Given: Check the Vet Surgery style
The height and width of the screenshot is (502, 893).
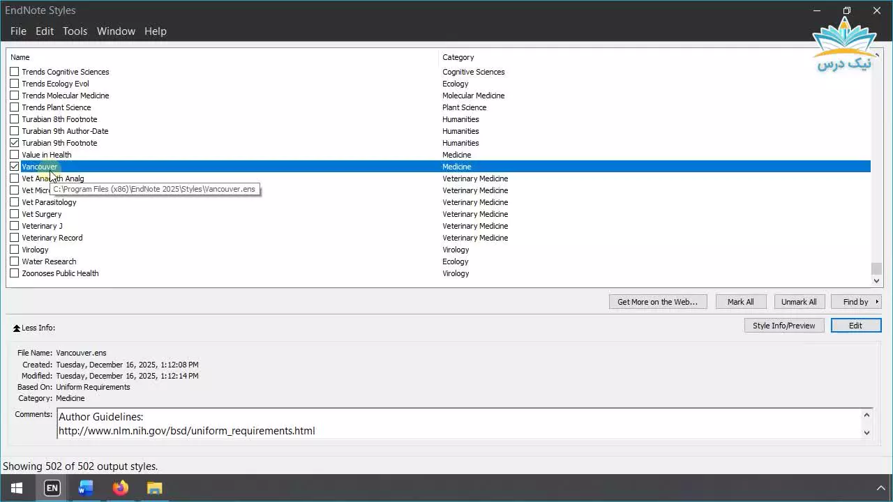Looking at the screenshot, I should click(x=15, y=214).
